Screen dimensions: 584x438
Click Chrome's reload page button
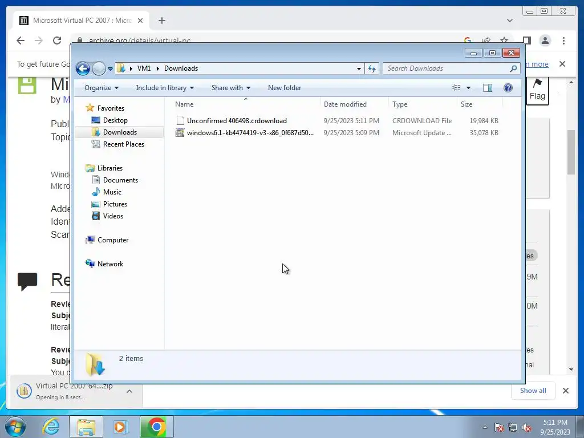click(x=57, y=40)
